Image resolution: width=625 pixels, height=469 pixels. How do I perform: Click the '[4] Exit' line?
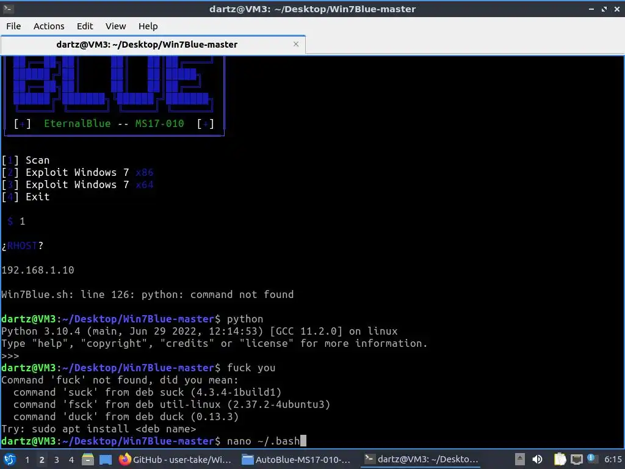click(26, 197)
